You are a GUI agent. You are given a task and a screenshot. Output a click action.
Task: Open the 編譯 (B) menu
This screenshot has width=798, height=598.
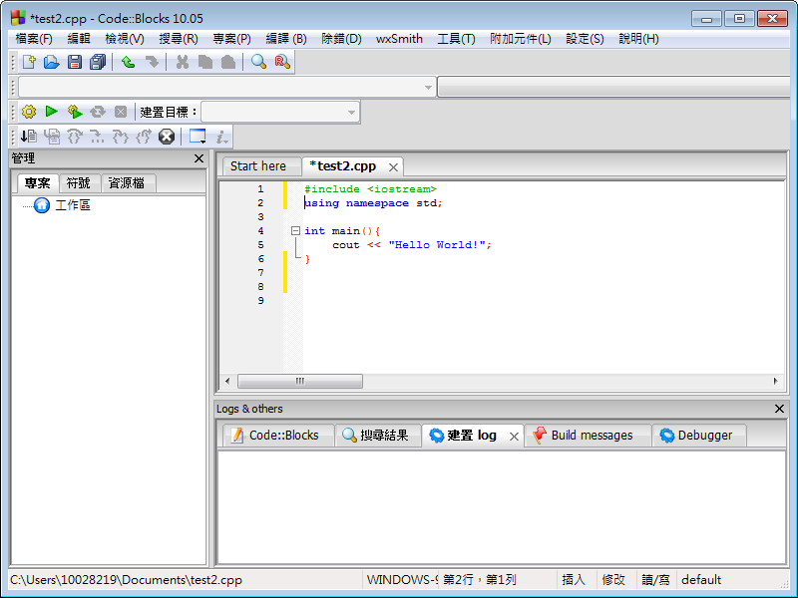coord(286,39)
